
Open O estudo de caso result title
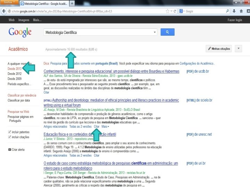click(x=111, y=166)
